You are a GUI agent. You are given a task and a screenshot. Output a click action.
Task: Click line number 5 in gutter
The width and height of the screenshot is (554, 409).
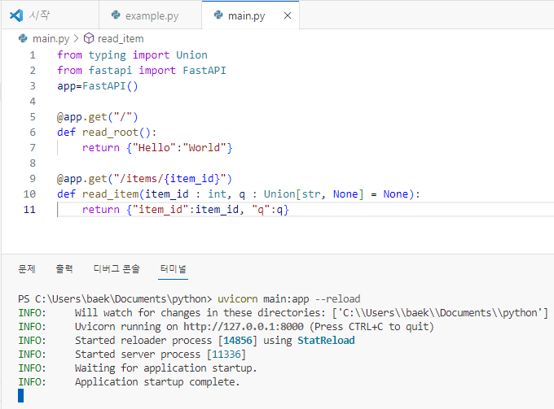click(x=33, y=117)
